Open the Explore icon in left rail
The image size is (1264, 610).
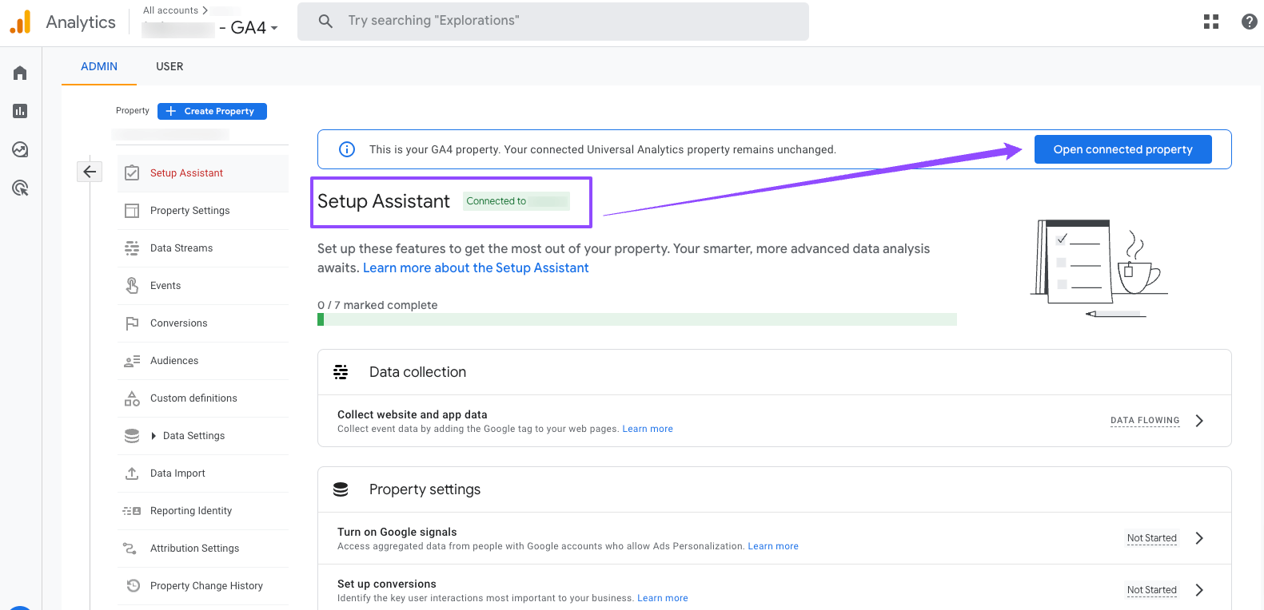click(20, 149)
